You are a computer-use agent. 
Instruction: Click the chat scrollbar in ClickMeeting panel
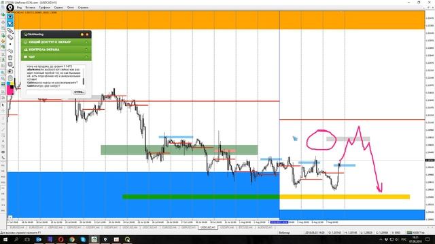coord(84,81)
